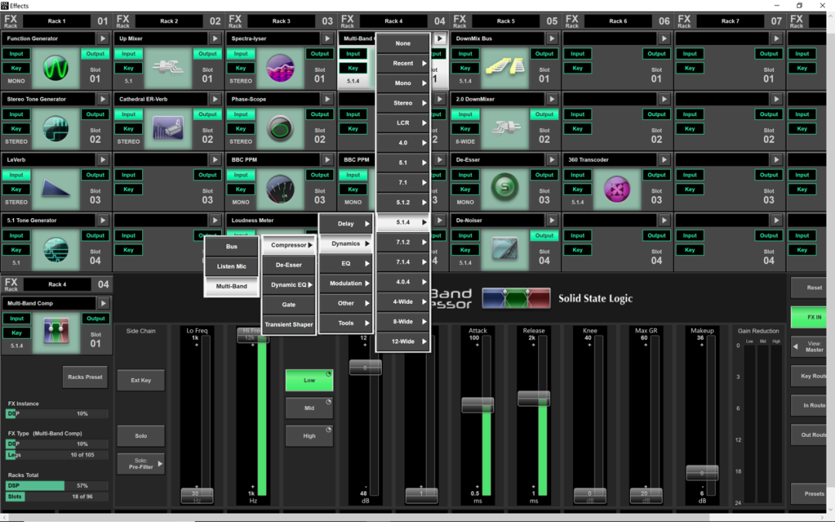Click the FX Rack 1 logo

(x=11, y=22)
